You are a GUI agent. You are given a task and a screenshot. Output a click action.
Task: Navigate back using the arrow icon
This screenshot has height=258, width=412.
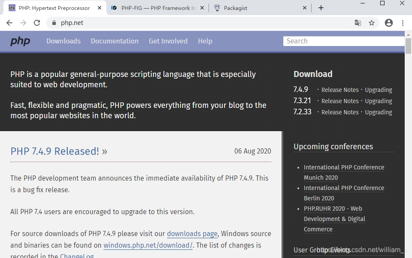point(9,22)
